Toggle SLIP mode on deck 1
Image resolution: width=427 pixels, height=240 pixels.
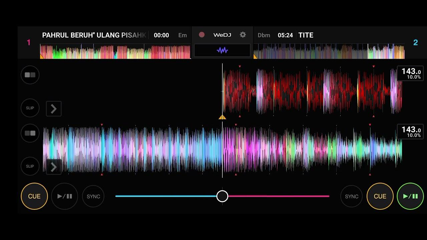coord(30,108)
